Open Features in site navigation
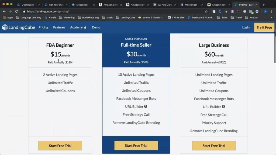 click(59, 27)
